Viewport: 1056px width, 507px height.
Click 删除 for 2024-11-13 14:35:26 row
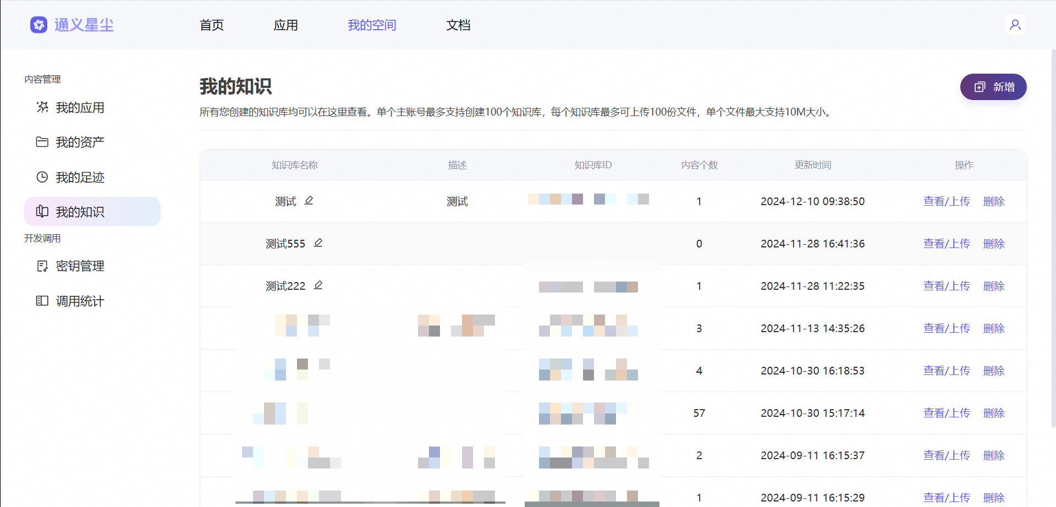click(994, 328)
